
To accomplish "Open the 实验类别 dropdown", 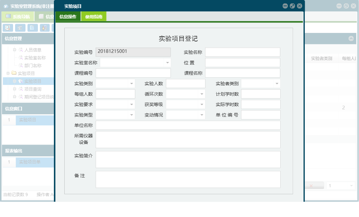I will point(132,84).
